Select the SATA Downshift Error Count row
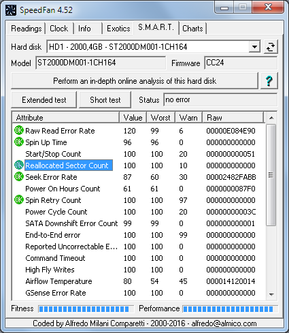The width and height of the screenshot is (289, 333). [139, 223]
